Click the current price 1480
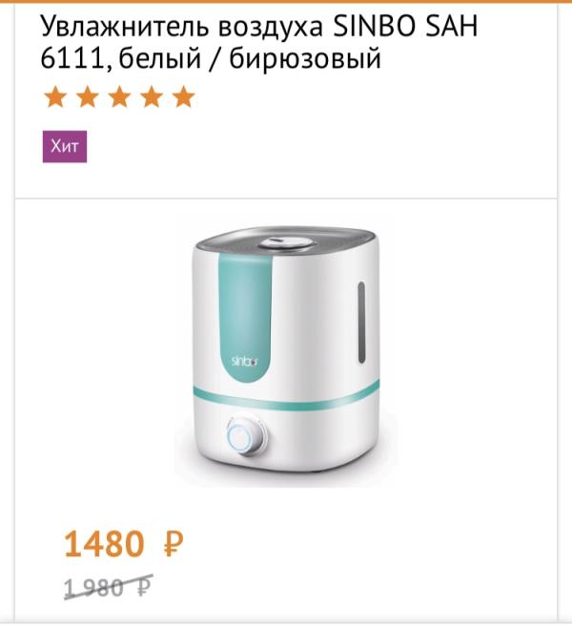This screenshot has width=572, height=628. [104, 544]
